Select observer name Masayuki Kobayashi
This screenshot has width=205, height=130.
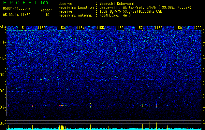(117, 4)
